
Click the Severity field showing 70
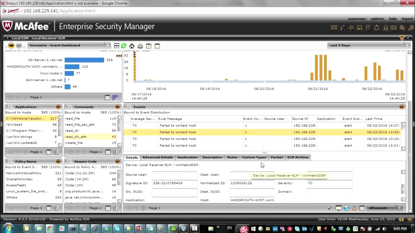(329, 183)
